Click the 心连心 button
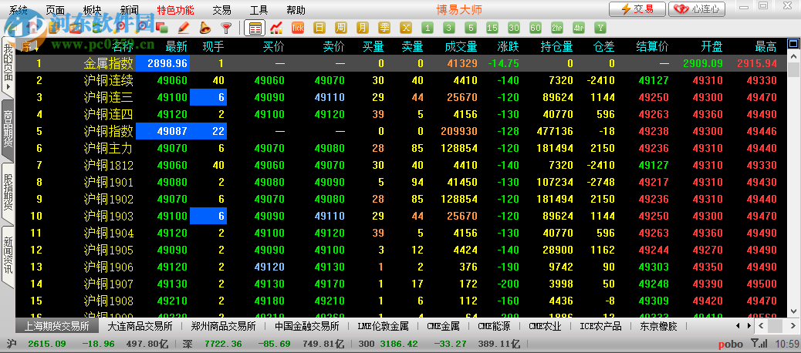The height and width of the screenshot is (353, 801). click(x=698, y=9)
